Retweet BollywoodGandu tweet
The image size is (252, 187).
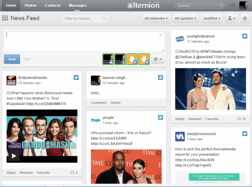[x=26, y=172]
